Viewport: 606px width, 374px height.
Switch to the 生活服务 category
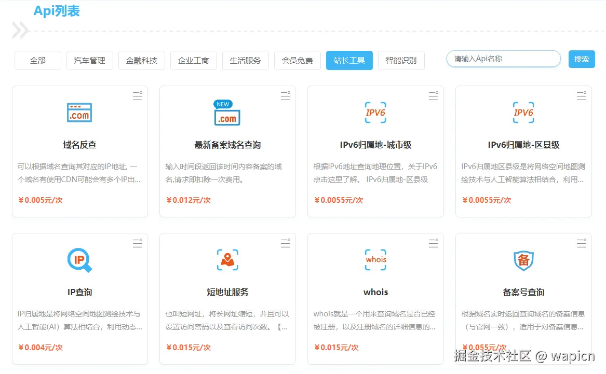246,61
